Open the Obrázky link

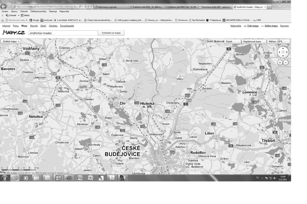pos(53,26)
